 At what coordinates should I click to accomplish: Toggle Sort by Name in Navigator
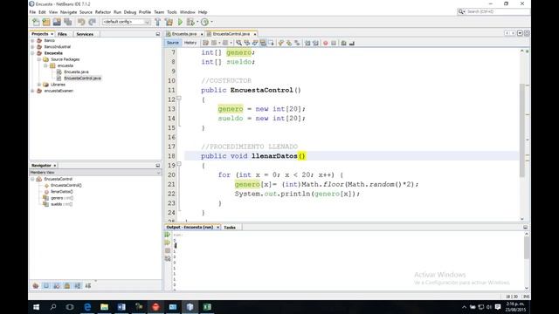pos(88,286)
